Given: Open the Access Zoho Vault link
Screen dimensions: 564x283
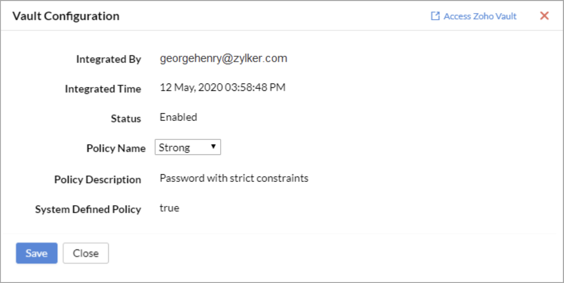Looking at the screenshot, I should point(479,16).
